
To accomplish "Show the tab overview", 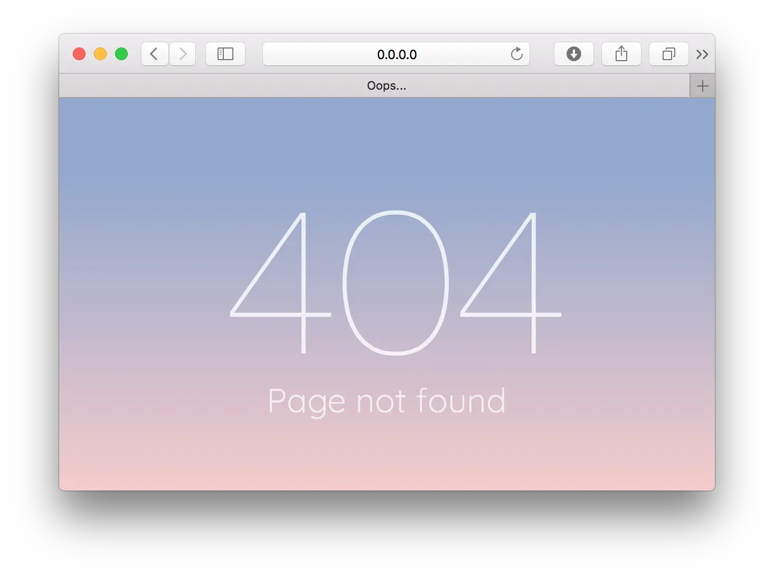I will tap(669, 54).
